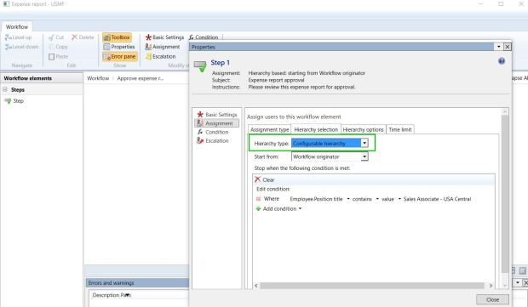Click the Sales Associate - USA Central value
The height and width of the screenshot is (307, 528).
437,199
